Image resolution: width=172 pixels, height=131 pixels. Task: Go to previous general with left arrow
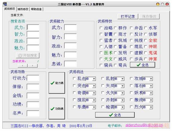(22, 65)
